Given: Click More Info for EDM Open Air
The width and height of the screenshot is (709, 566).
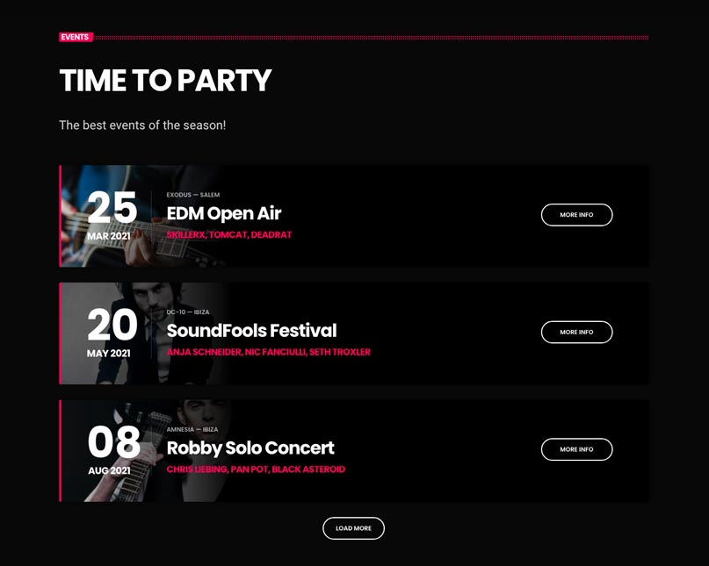Looking at the screenshot, I should click(576, 215).
